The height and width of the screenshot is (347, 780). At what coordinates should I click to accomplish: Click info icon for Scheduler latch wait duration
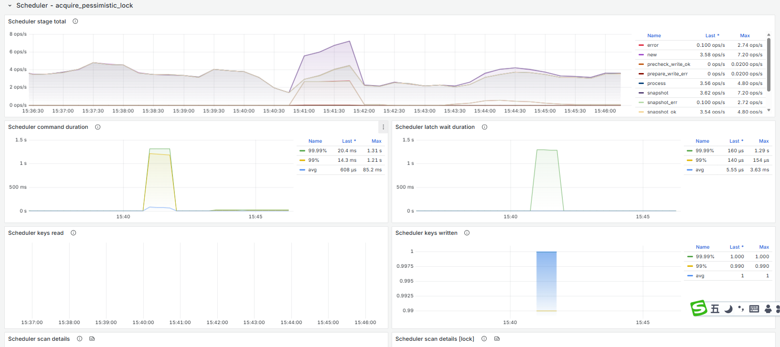(x=484, y=127)
